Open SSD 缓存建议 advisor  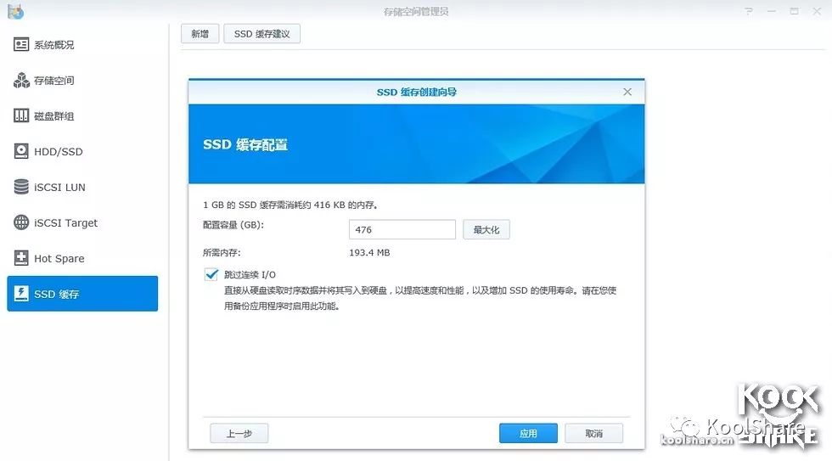(x=262, y=34)
